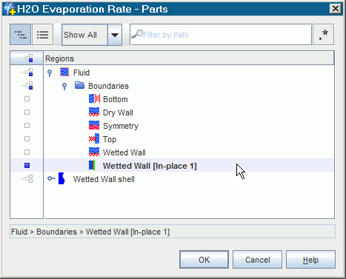The height and width of the screenshot is (279, 346).
Task: Click the Fluid region icon
Action: pos(64,73)
